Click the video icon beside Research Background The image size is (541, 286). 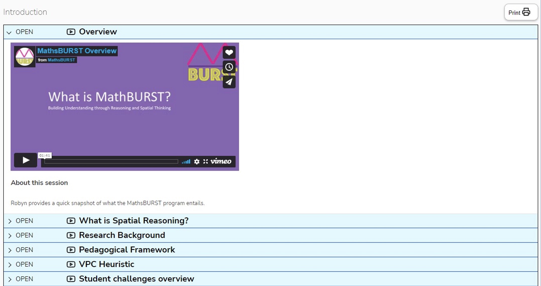pos(71,235)
